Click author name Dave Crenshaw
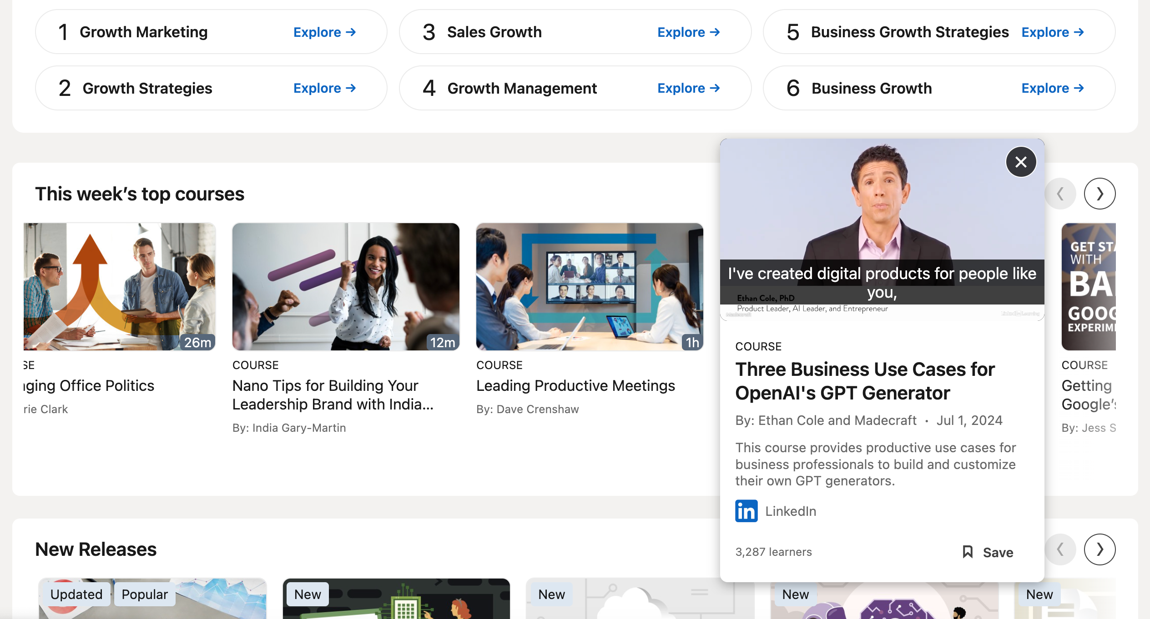Screen dimensions: 1150x619 point(537,409)
